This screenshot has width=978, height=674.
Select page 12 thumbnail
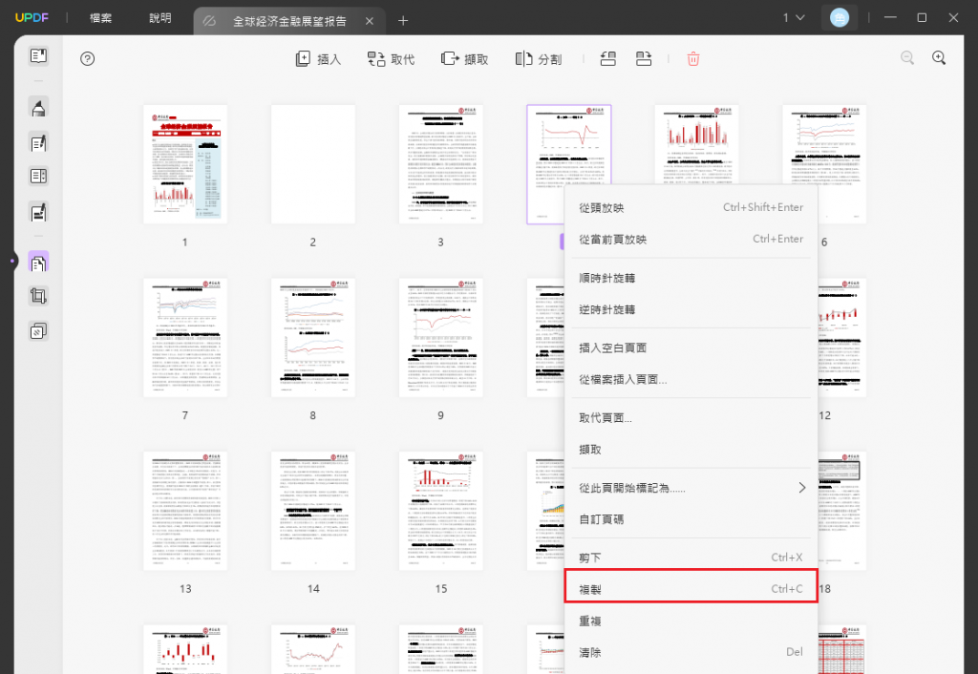point(842,337)
